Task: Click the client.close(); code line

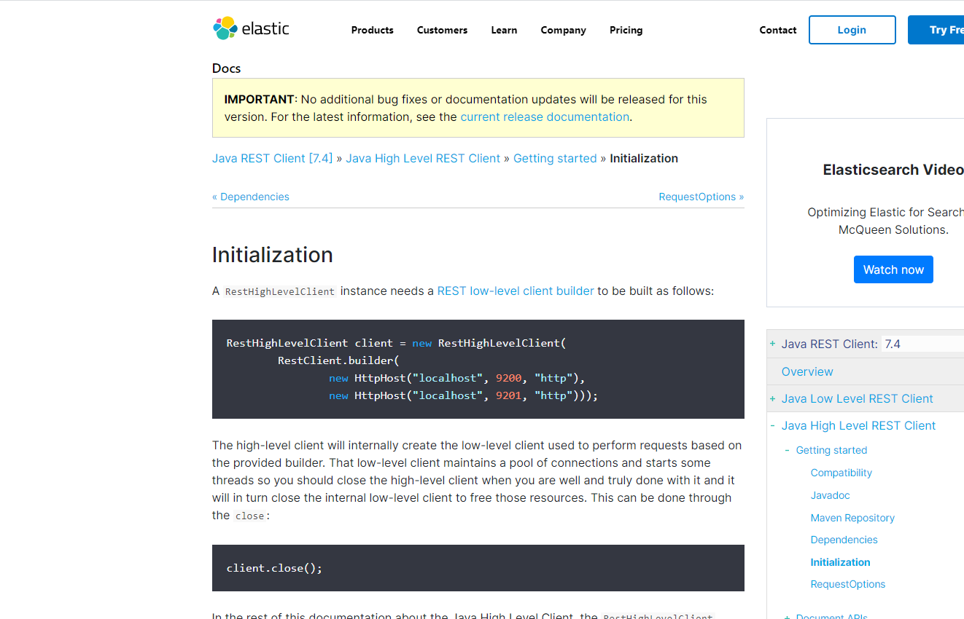Action: 274,568
